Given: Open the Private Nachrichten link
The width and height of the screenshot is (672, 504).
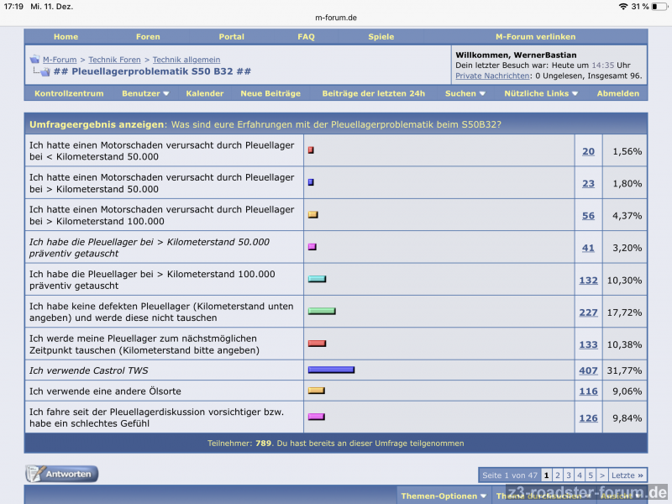Looking at the screenshot, I should tap(492, 76).
